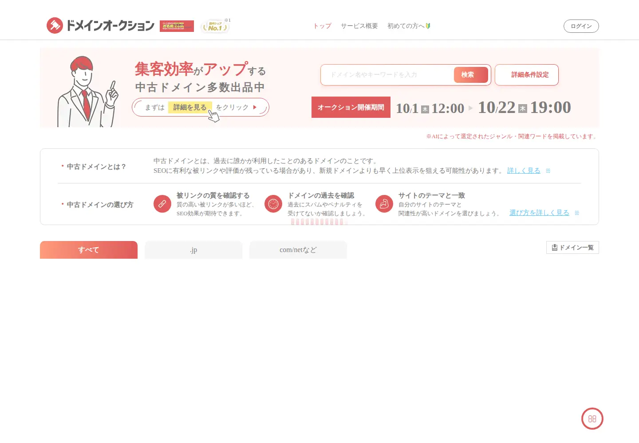
Task: Click the red gavel logo icon
Action: (x=55, y=26)
